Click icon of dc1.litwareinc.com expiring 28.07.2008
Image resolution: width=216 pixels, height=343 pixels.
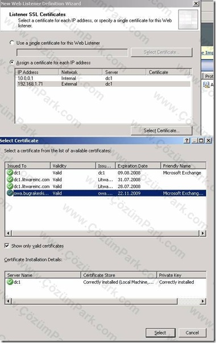[10, 186]
